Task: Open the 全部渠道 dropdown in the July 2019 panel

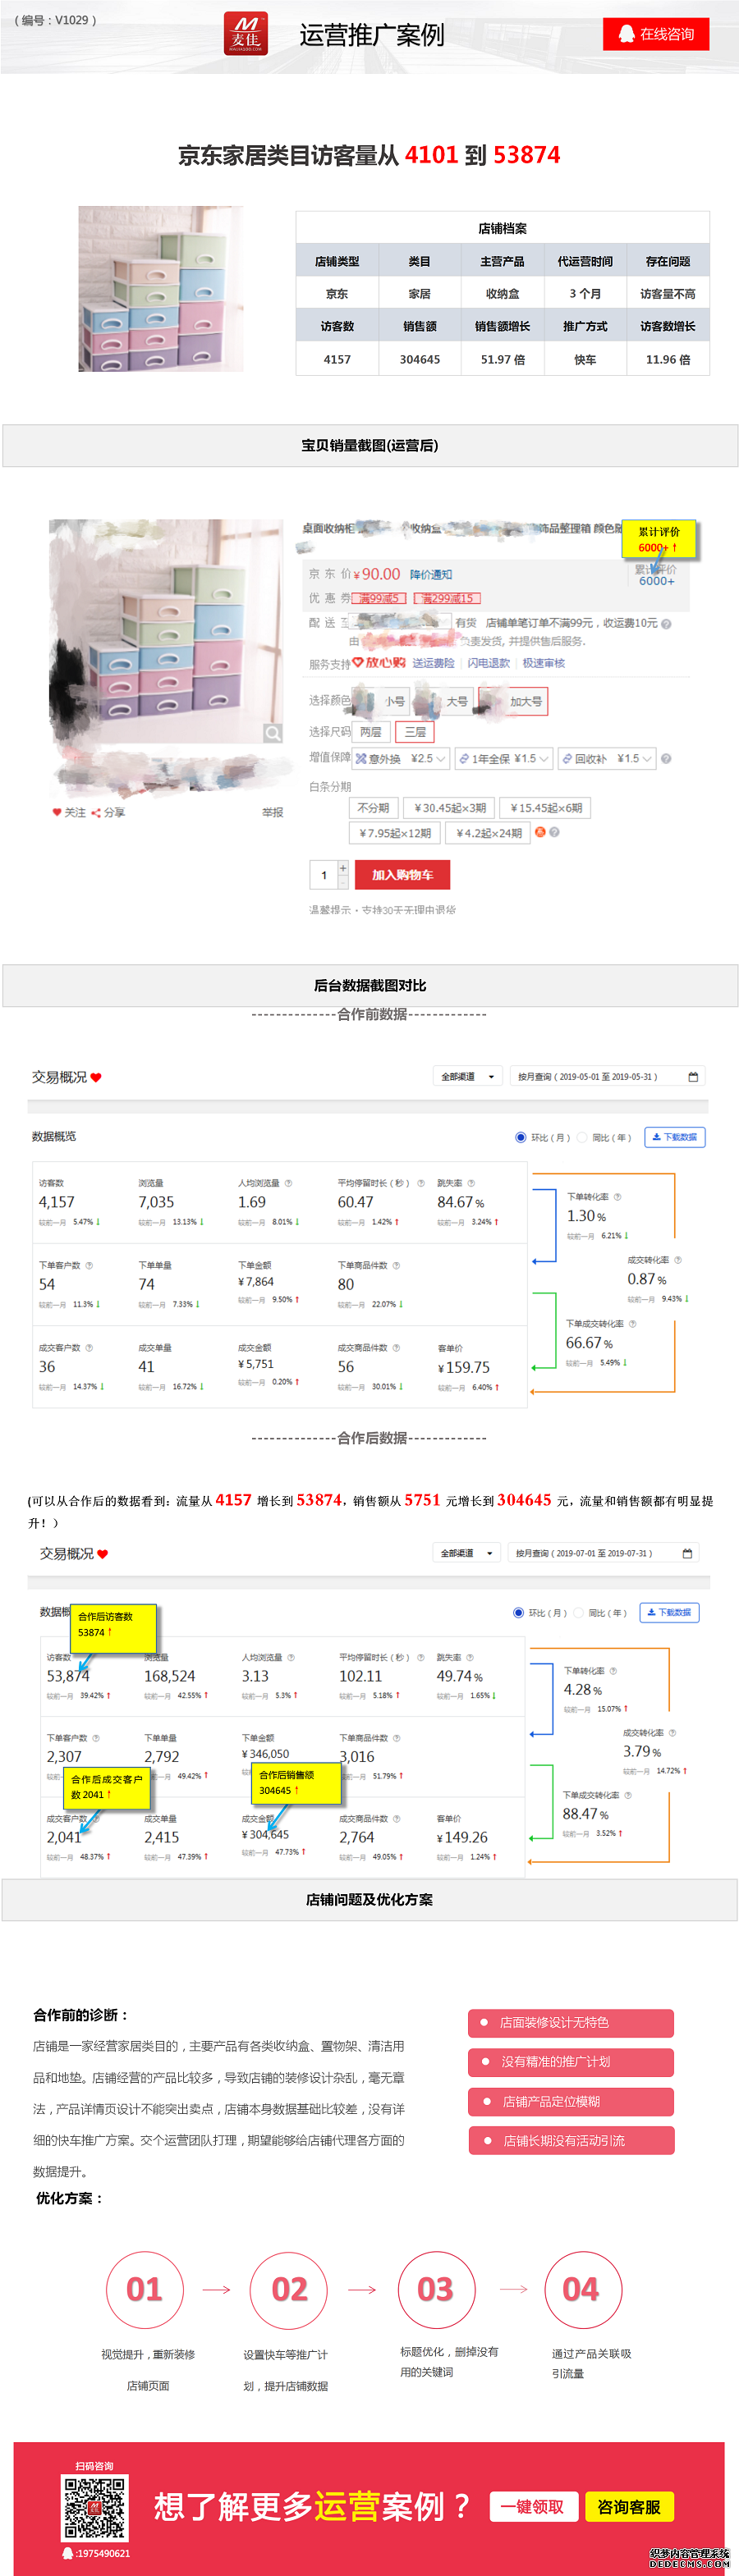Action: (466, 1553)
